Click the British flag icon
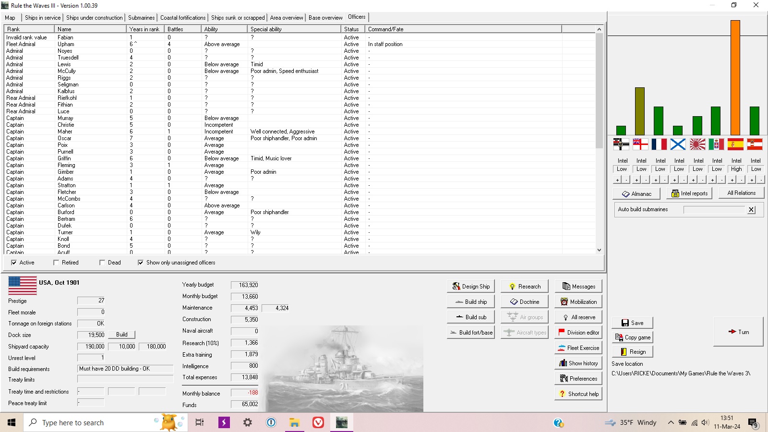The width and height of the screenshot is (768, 432). click(640, 144)
